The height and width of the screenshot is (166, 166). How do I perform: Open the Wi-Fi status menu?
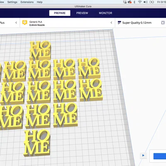pyautogui.click(x=140, y=2)
